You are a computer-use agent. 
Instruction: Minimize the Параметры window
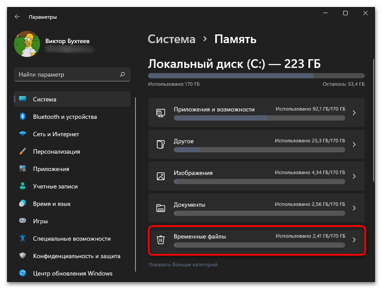click(325, 13)
